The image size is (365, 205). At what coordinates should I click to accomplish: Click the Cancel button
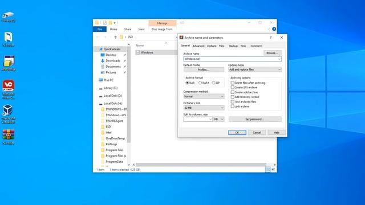(257, 133)
